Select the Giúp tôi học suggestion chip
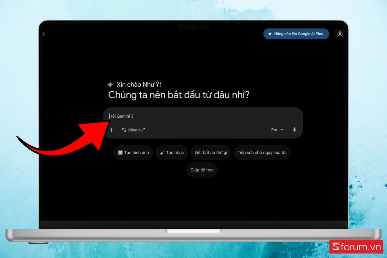The width and height of the screenshot is (387, 258). (202, 170)
